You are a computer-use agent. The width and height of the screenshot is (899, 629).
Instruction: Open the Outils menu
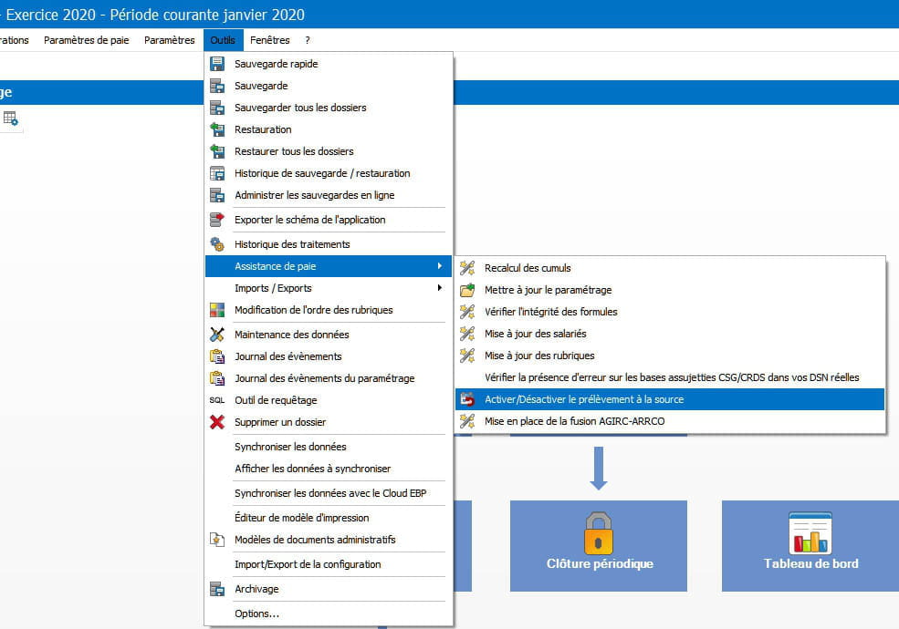tap(223, 40)
